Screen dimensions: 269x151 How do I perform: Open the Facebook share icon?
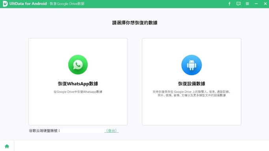[x=230, y=4]
